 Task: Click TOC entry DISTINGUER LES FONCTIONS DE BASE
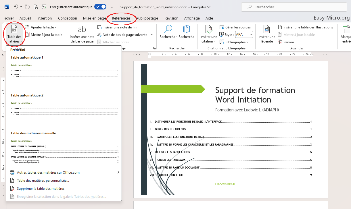pos(188,122)
